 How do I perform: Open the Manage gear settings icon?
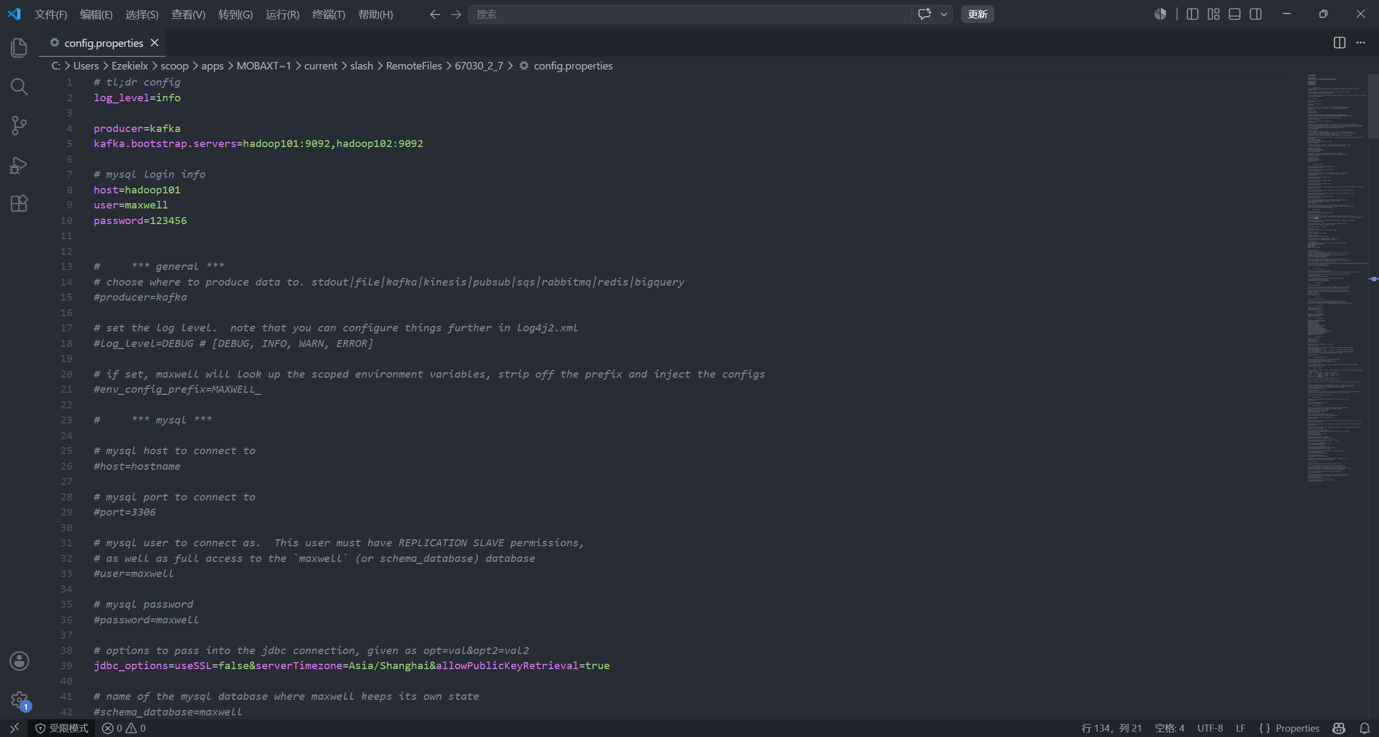click(x=19, y=700)
